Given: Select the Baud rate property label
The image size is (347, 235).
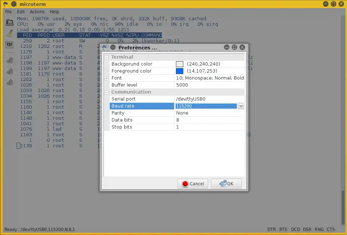Looking at the screenshot, I should (x=123, y=106).
